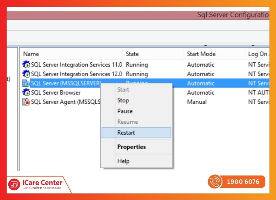Click Running state of Integration Services 12.0

137,74
